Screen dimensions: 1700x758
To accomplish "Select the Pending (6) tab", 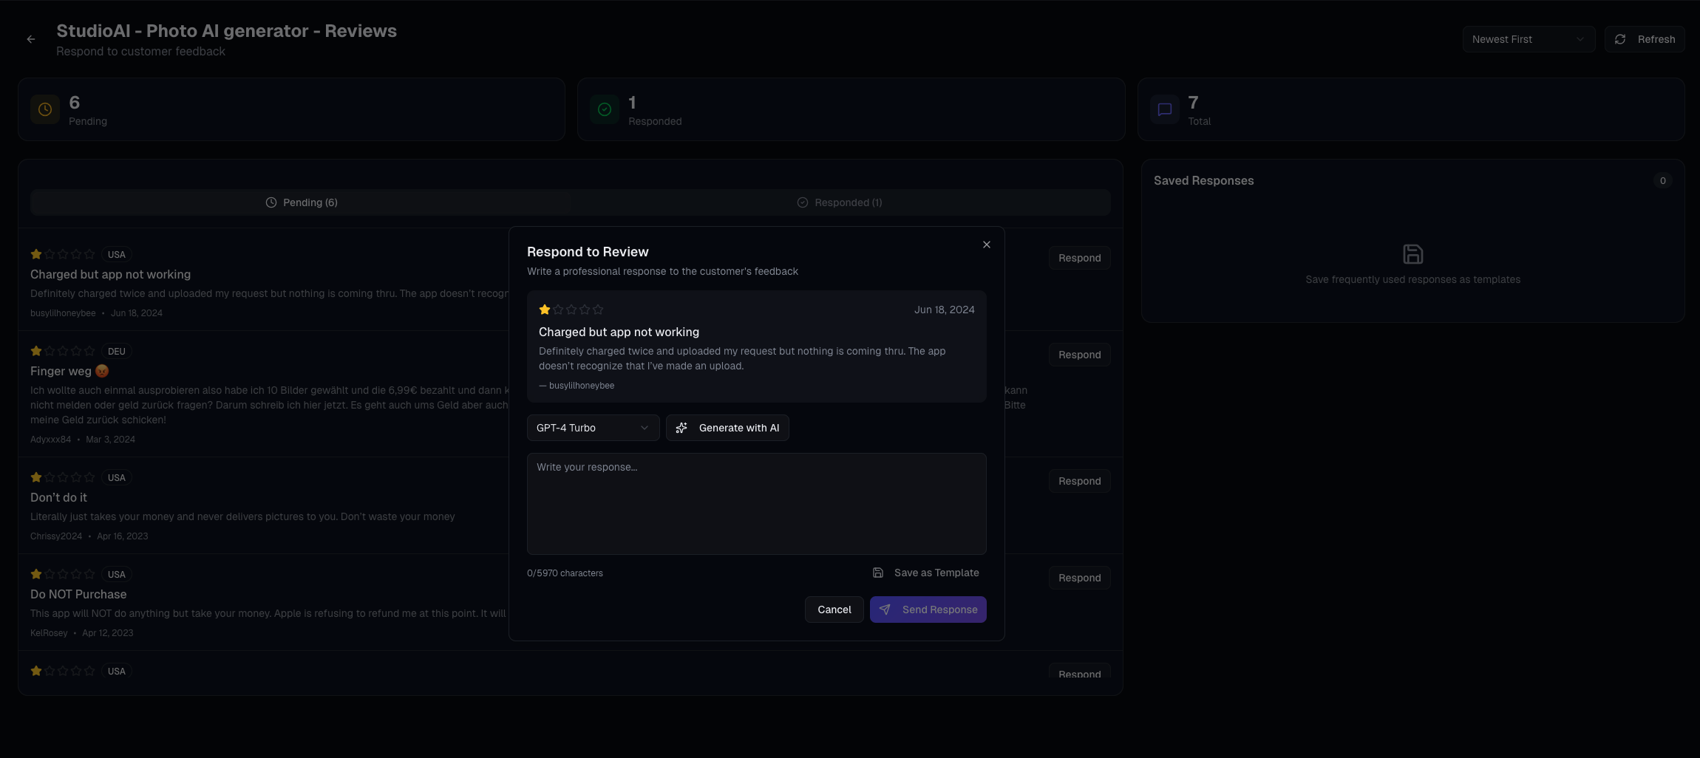I will (302, 202).
